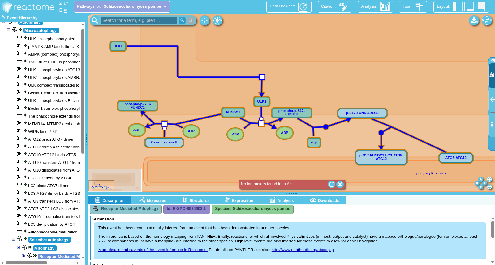Select ULK1 is dephosphorylated event

point(52,39)
